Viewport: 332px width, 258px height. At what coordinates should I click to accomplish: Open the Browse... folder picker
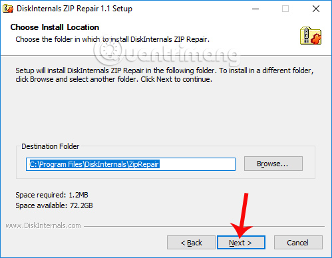click(273, 164)
